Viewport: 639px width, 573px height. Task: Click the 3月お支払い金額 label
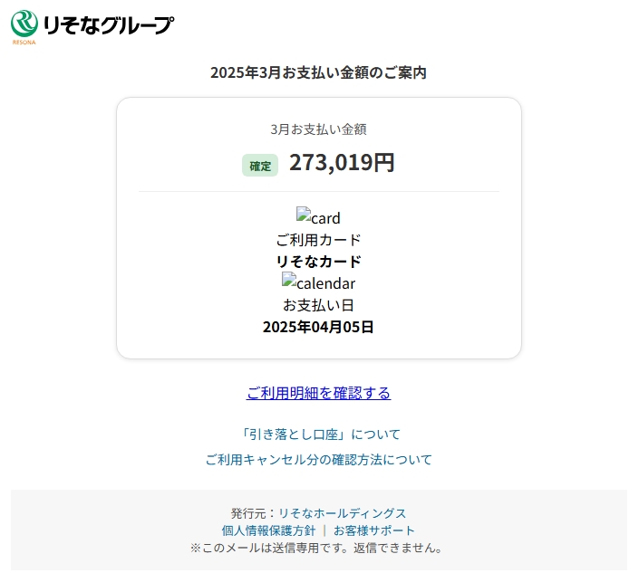[318, 129]
